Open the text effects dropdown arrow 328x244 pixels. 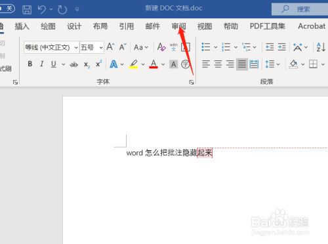point(122,64)
